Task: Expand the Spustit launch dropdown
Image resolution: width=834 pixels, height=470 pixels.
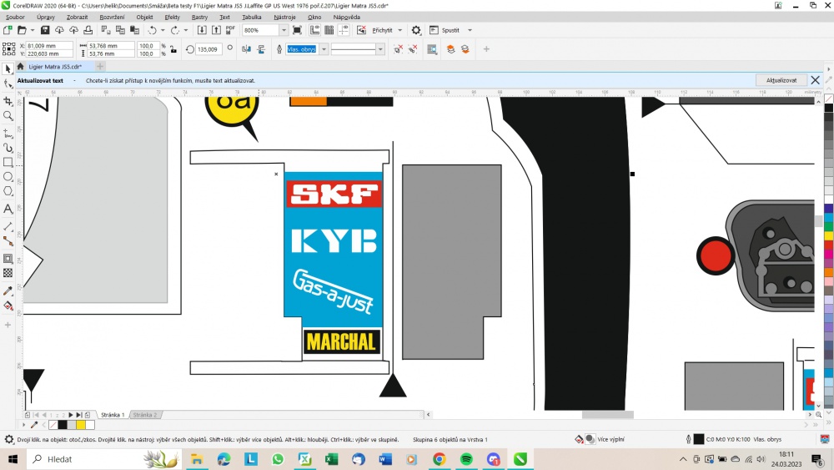Action: 470,30
